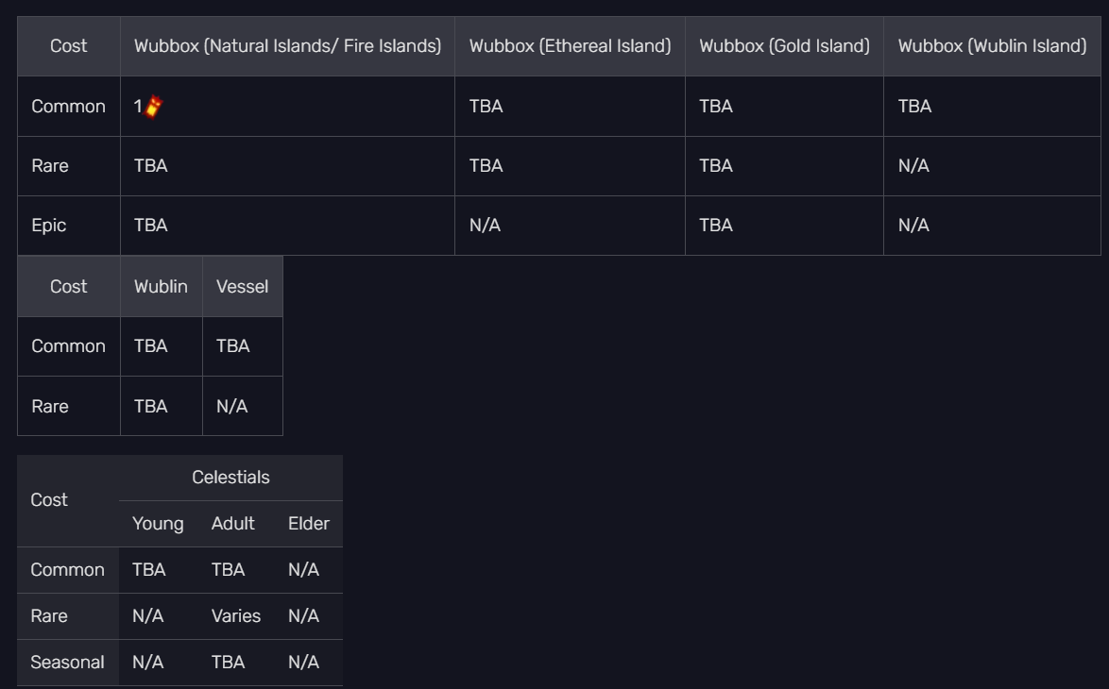1109x689 pixels.
Task: Click the N/A cell in the Vessel column
Action: (x=231, y=406)
